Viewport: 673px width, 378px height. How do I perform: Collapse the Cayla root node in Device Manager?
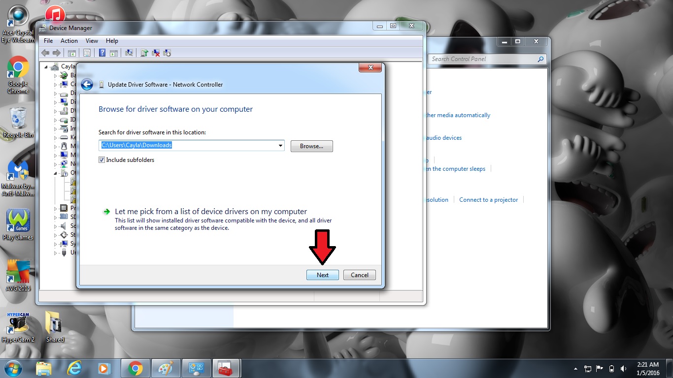point(47,66)
